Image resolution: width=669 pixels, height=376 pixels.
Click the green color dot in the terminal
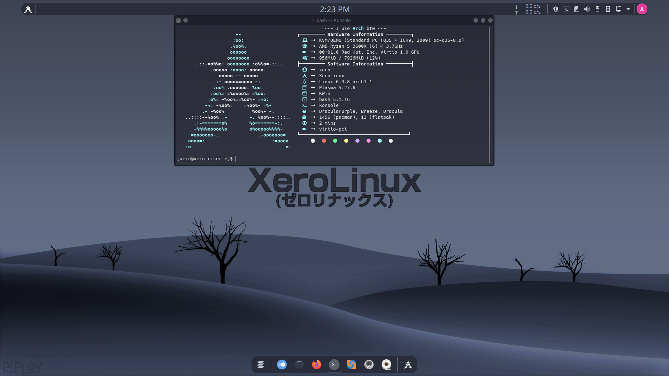(x=335, y=141)
